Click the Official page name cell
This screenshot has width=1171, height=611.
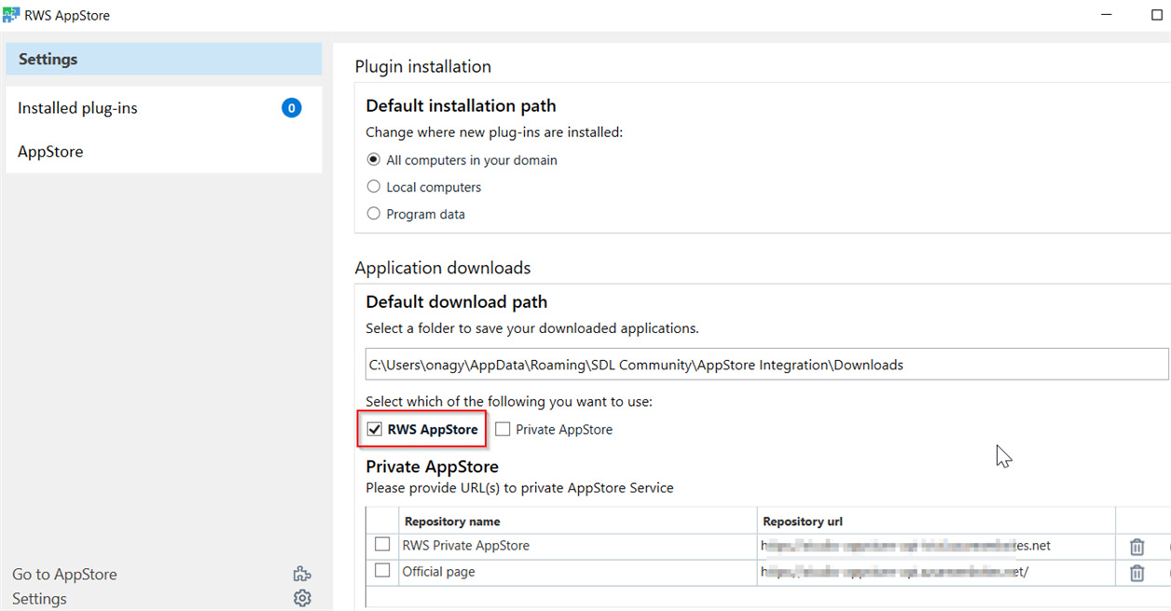point(578,572)
